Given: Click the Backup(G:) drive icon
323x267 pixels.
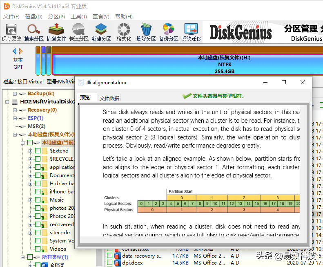Looking at the screenshot, I should coord(22,94).
